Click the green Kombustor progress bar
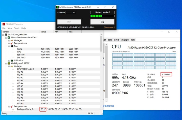Viewport: 182px width, 120px height. point(102,16)
